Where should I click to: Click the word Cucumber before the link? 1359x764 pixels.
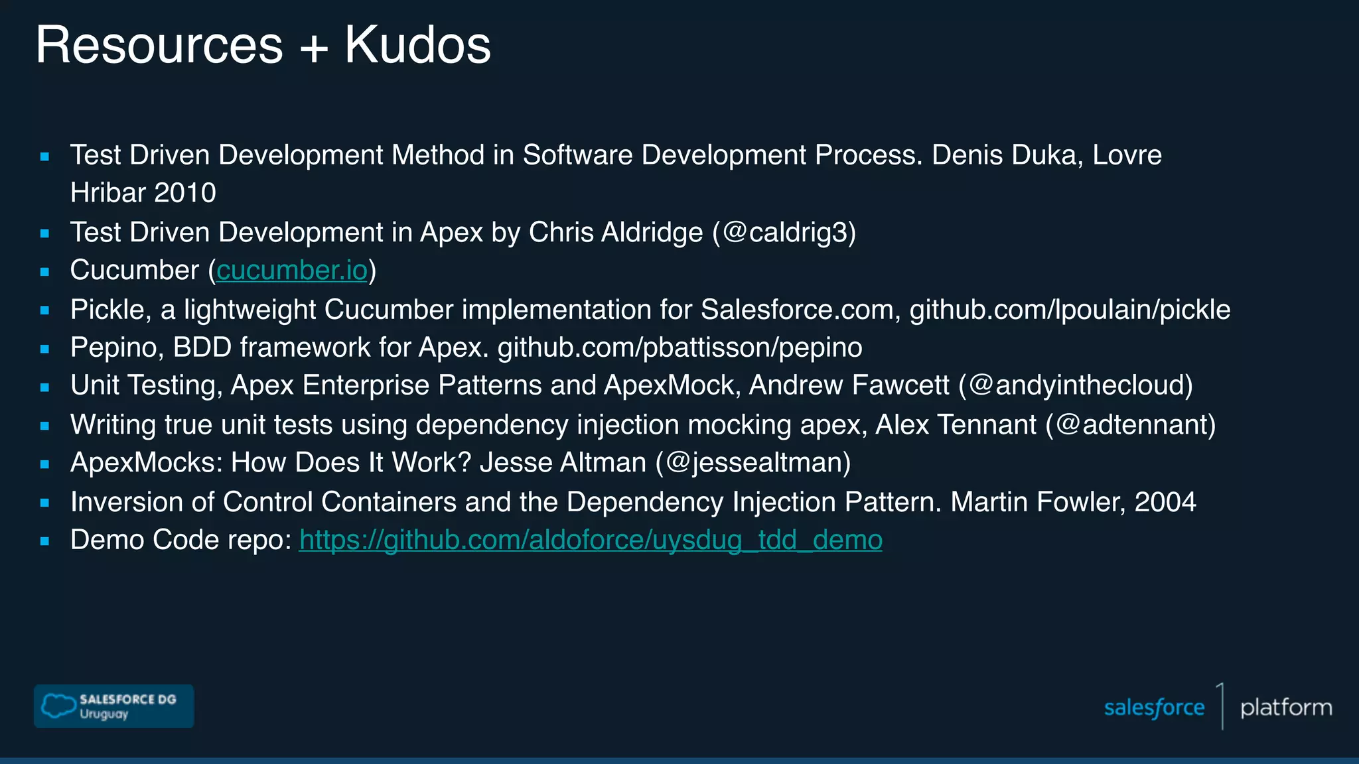135,271
